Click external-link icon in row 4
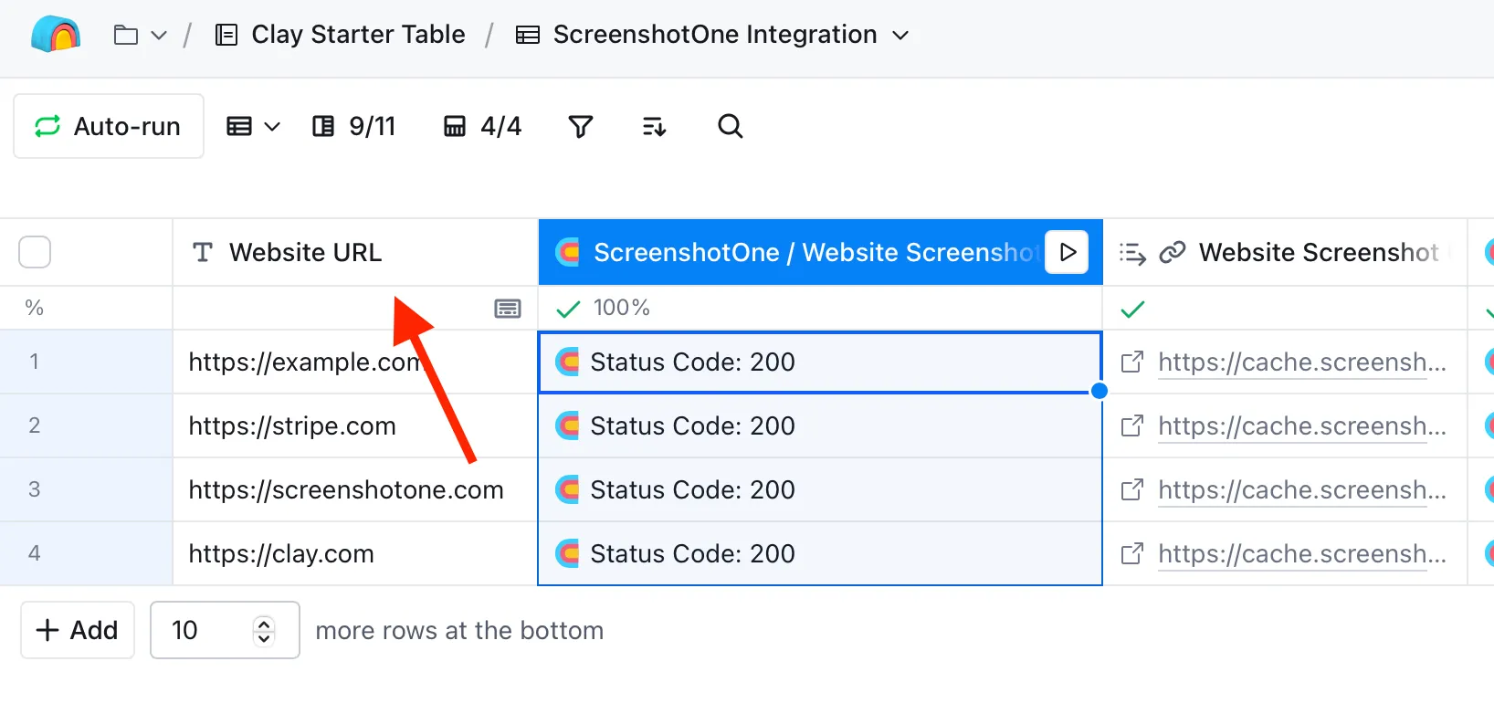This screenshot has width=1494, height=714. 1132,553
